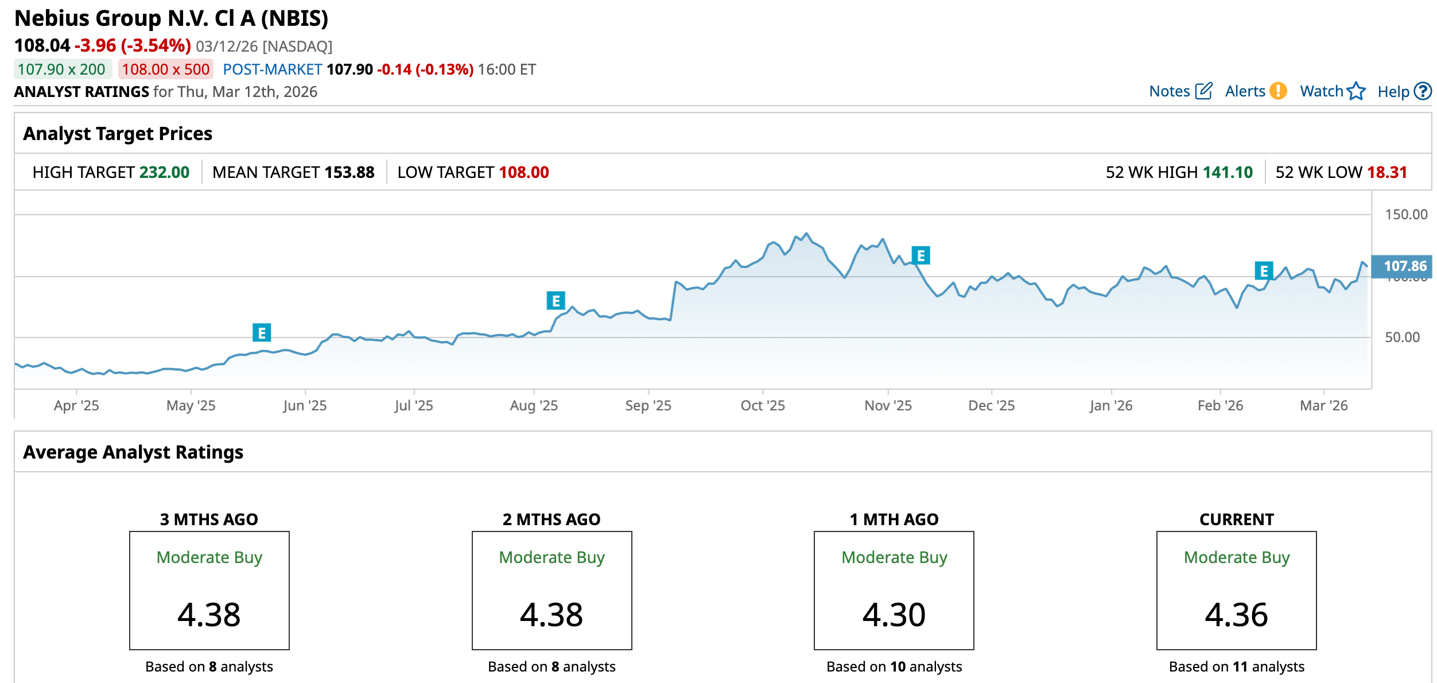
Task: Select the 1 MTH AGO rating box
Action: [894, 590]
